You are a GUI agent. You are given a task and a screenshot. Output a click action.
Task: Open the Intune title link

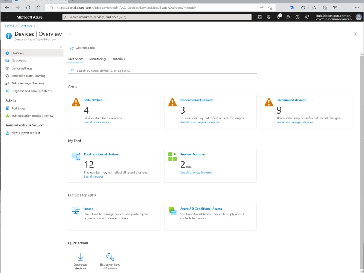(88, 209)
